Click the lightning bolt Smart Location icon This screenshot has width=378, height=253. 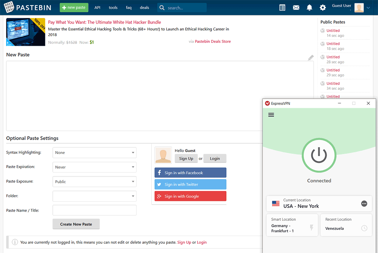[312, 228]
